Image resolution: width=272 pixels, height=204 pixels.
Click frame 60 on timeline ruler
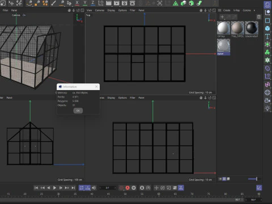(159, 194)
